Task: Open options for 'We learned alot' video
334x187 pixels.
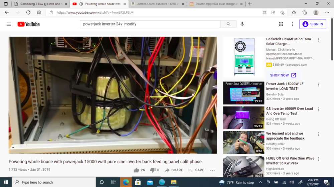Action: (318, 134)
